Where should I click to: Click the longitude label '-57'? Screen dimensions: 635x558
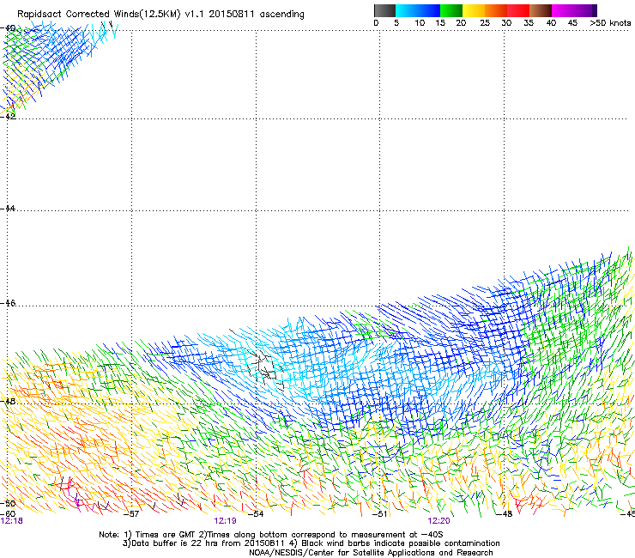point(130,514)
